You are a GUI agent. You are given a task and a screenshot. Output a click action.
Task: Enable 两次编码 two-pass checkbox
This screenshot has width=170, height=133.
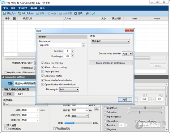[x=5, y=125]
